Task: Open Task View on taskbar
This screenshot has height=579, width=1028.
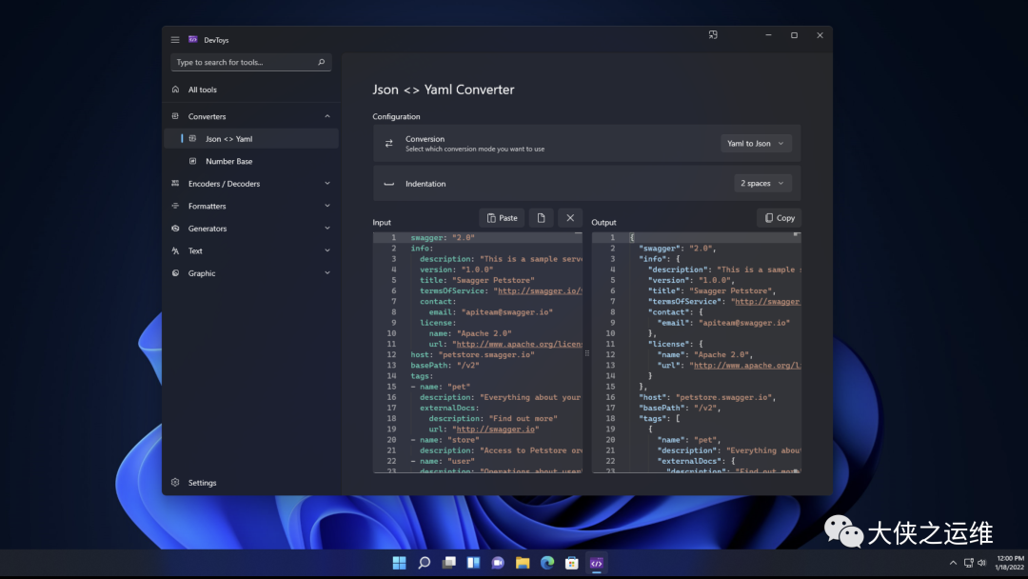Action: [x=448, y=563]
